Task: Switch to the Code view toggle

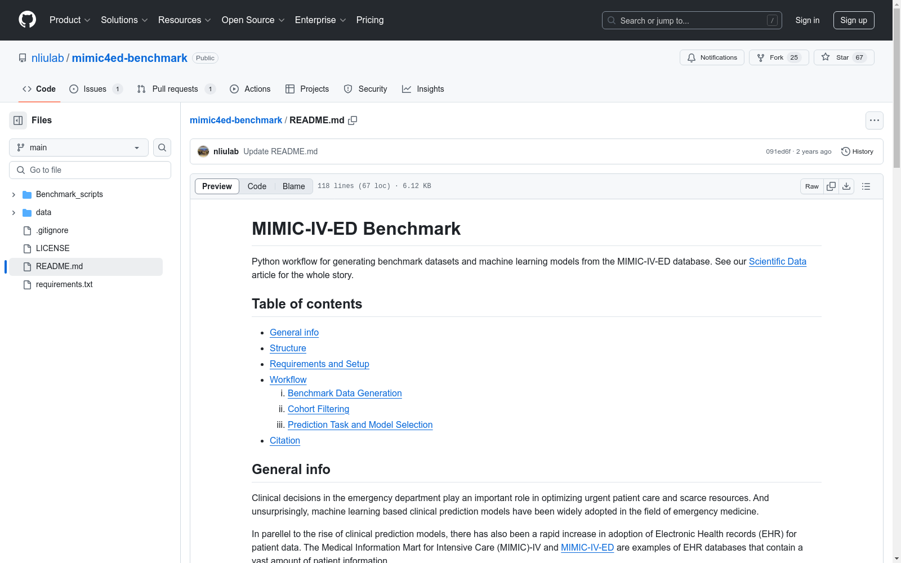Action: point(257,186)
